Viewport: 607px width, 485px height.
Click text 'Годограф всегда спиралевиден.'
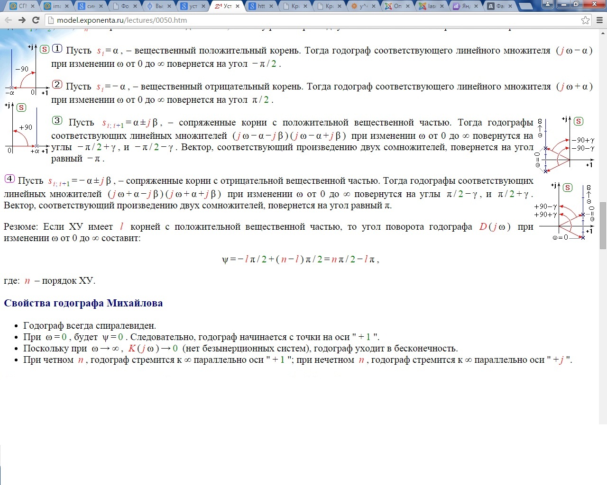point(90,325)
